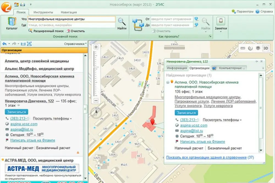The image size is (275, 183).
Task: Click the map zoom-in plus button
Action: pyautogui.click(x=96, y=47)
